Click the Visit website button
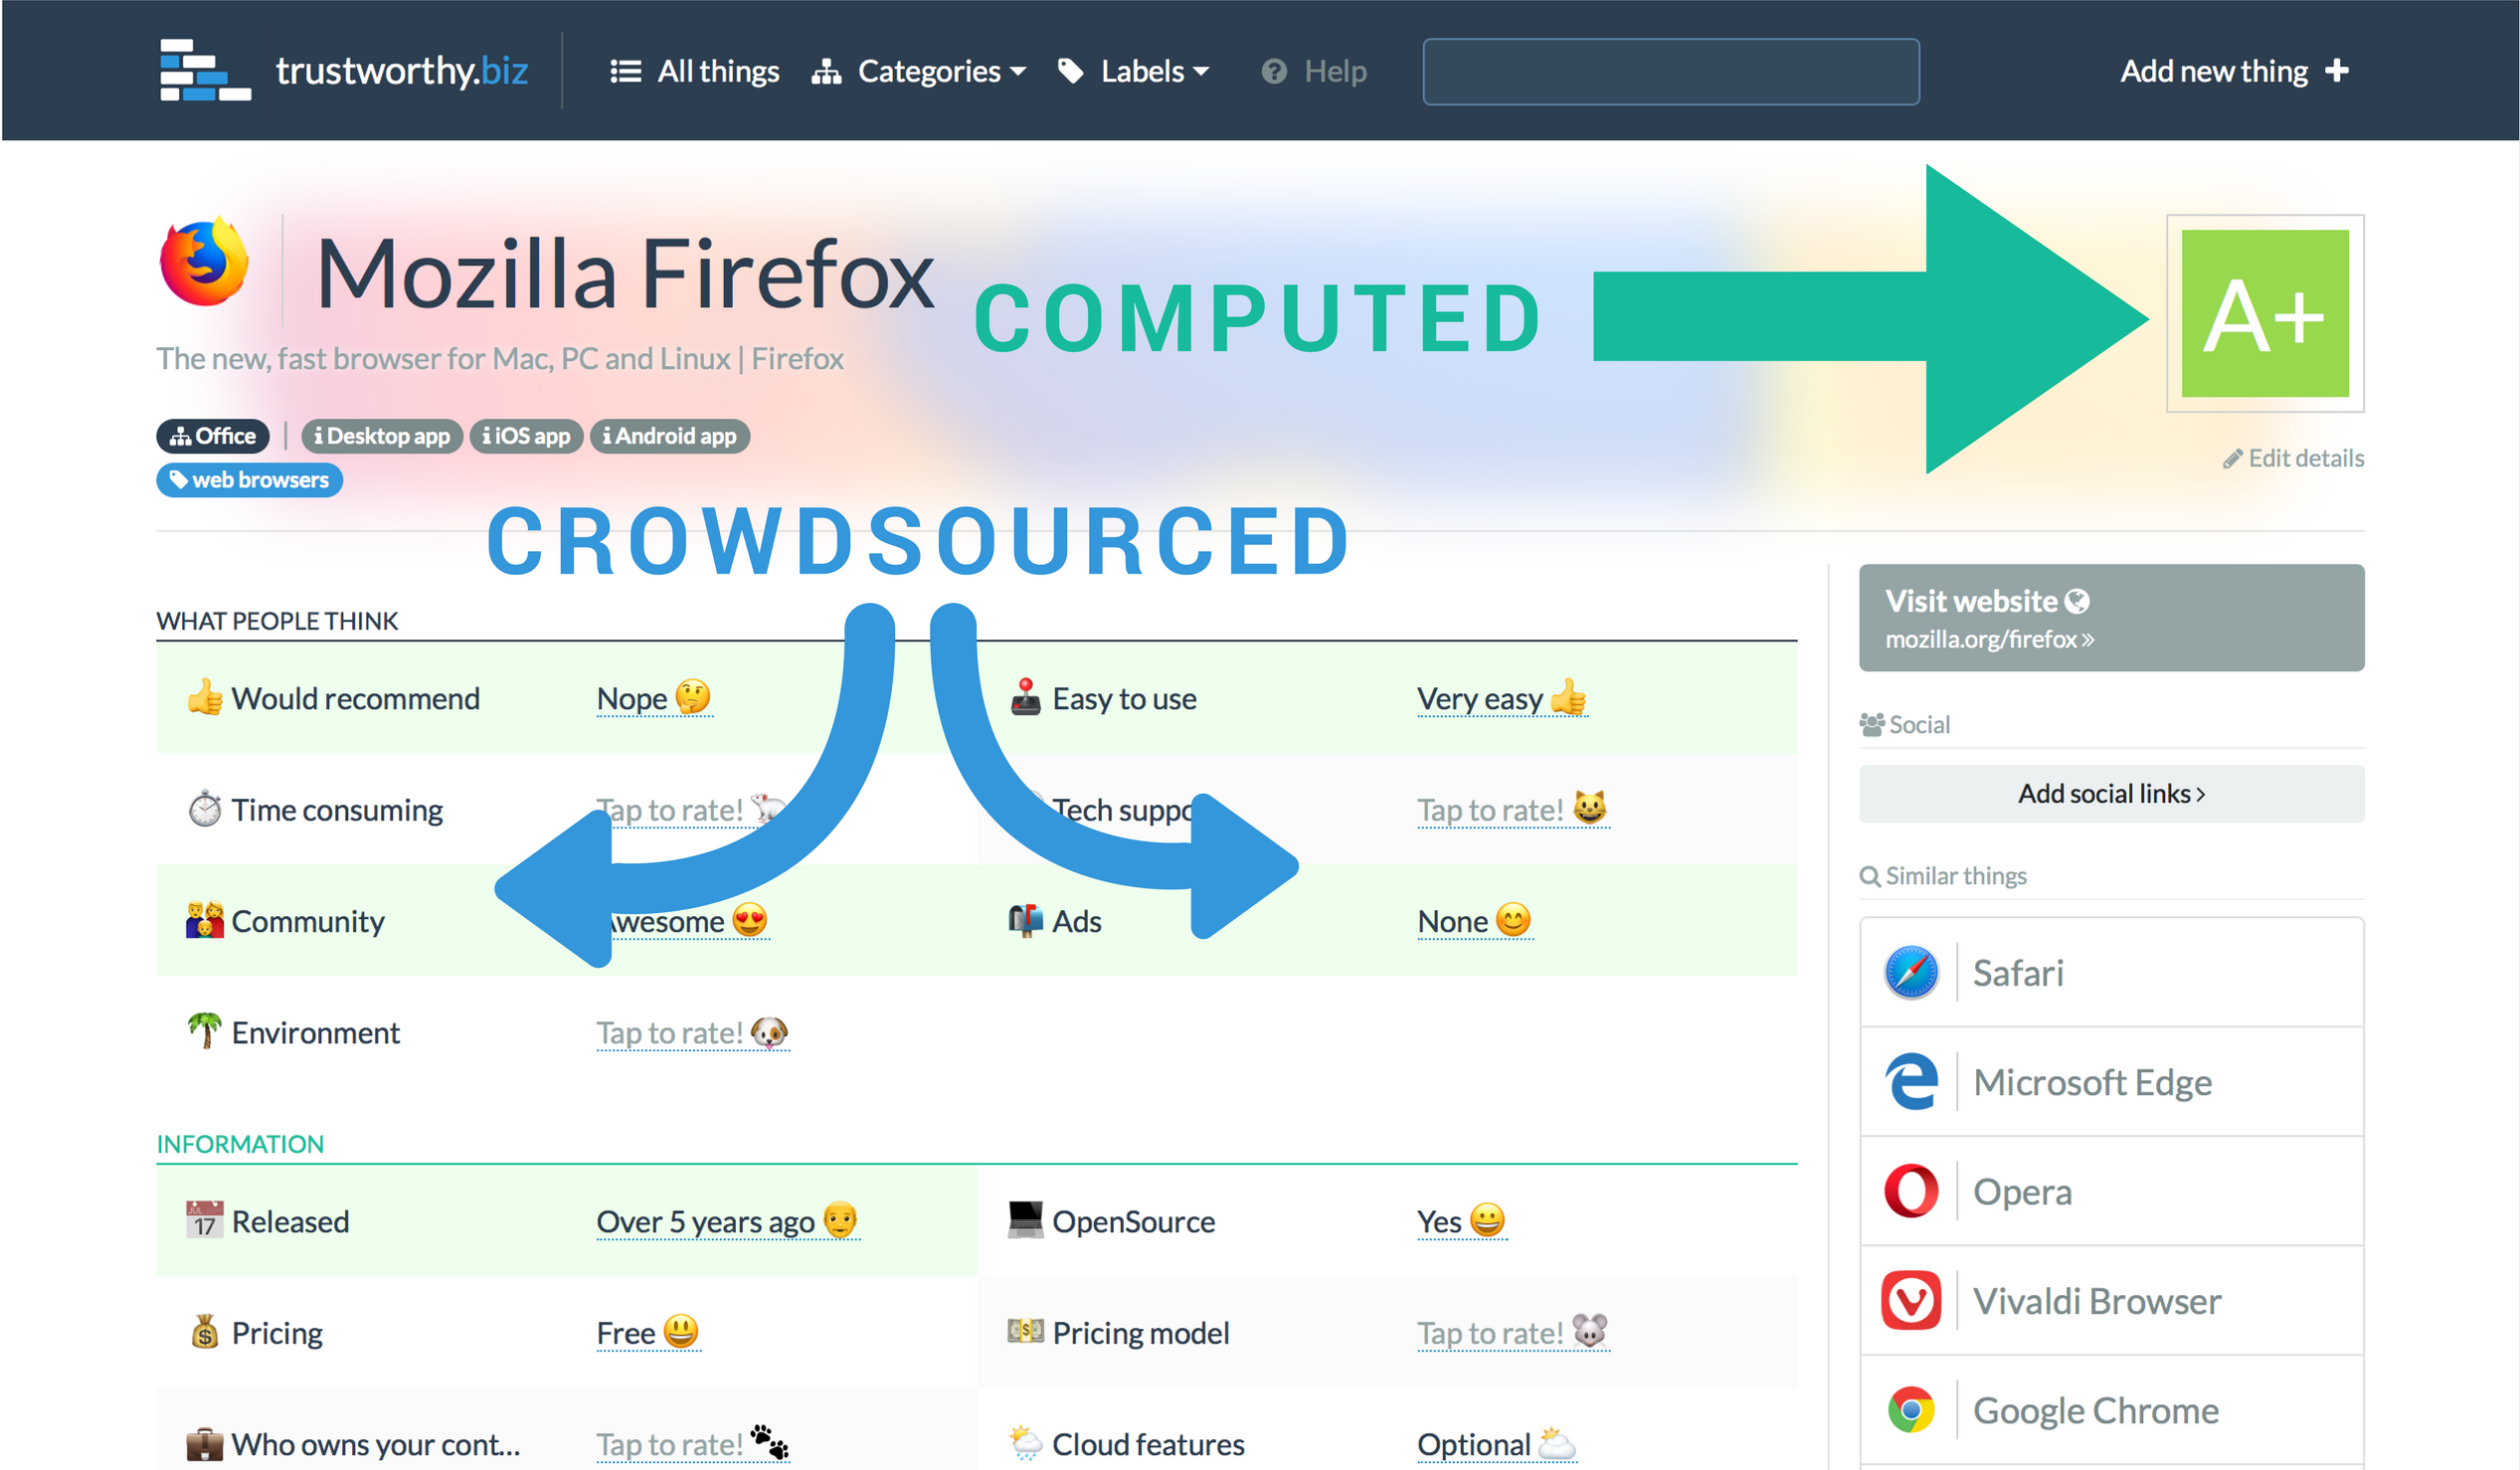 coord(2110,618)
